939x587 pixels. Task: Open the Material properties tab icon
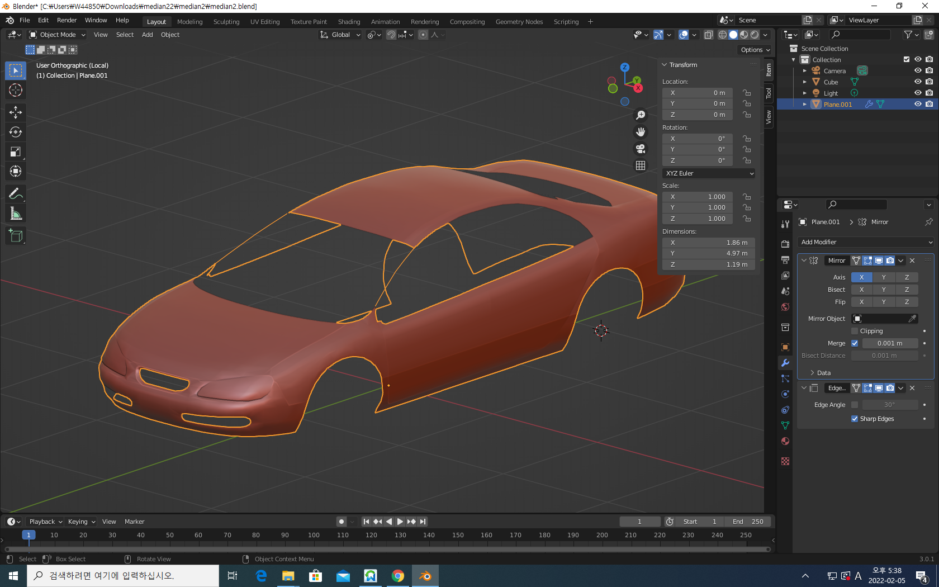coord(785,441)
